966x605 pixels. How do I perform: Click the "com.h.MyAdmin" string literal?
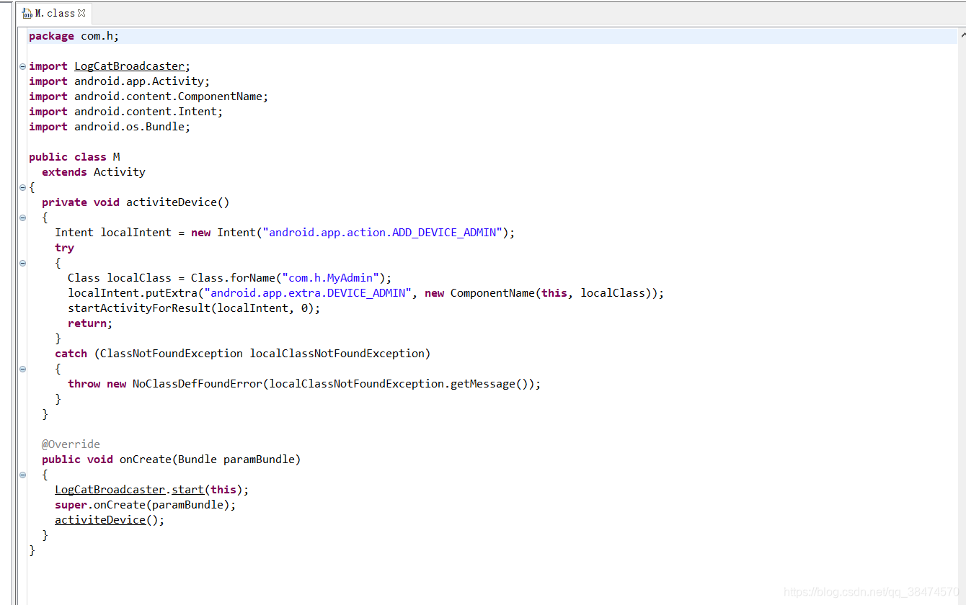[x=331, y=278]
